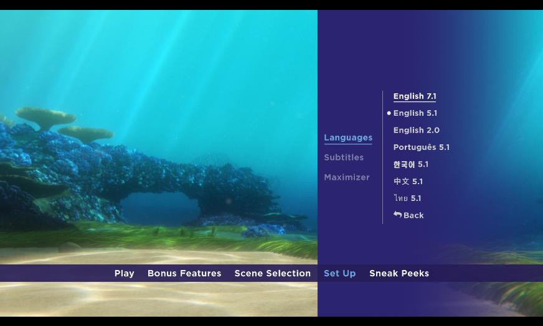The height and width of the screenshot is (326, 543).
Task: Open Scene Selection
Action: click(x=273, y=273)
